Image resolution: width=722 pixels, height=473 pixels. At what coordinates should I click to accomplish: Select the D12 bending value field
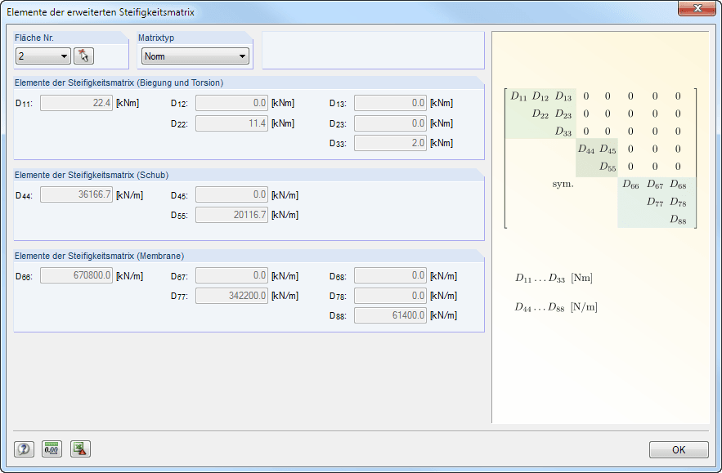pos(231,103)
